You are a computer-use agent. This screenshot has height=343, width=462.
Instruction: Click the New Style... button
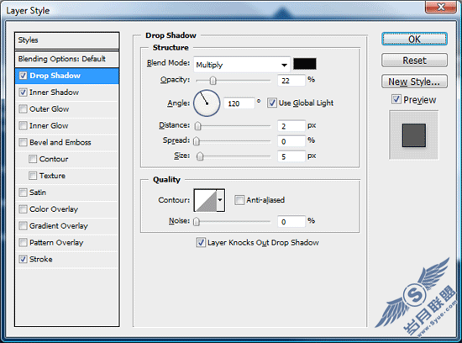coord(415,82)
